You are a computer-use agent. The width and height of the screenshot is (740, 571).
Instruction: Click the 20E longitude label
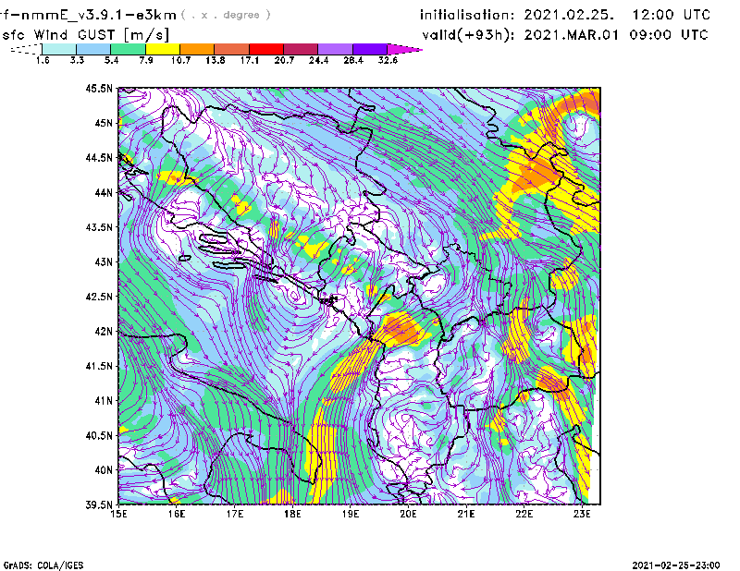tap(408, 514)
